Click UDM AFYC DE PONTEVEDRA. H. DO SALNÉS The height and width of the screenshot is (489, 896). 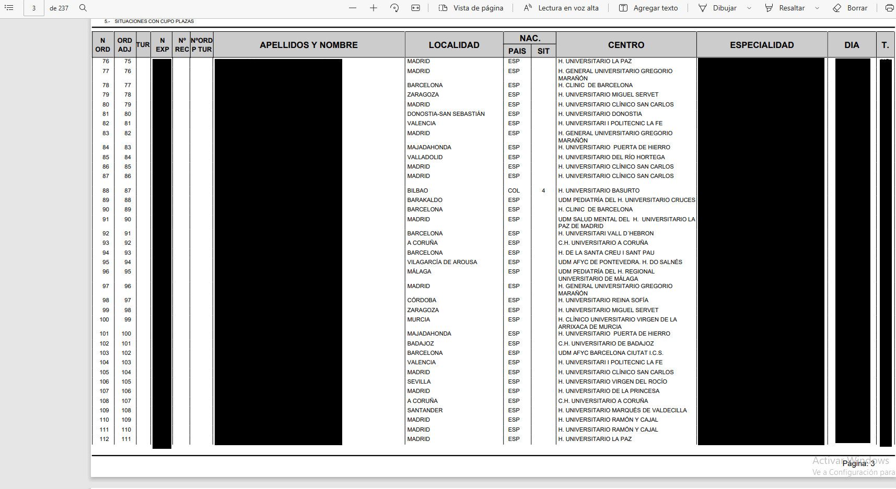click(x=620, y=262)
